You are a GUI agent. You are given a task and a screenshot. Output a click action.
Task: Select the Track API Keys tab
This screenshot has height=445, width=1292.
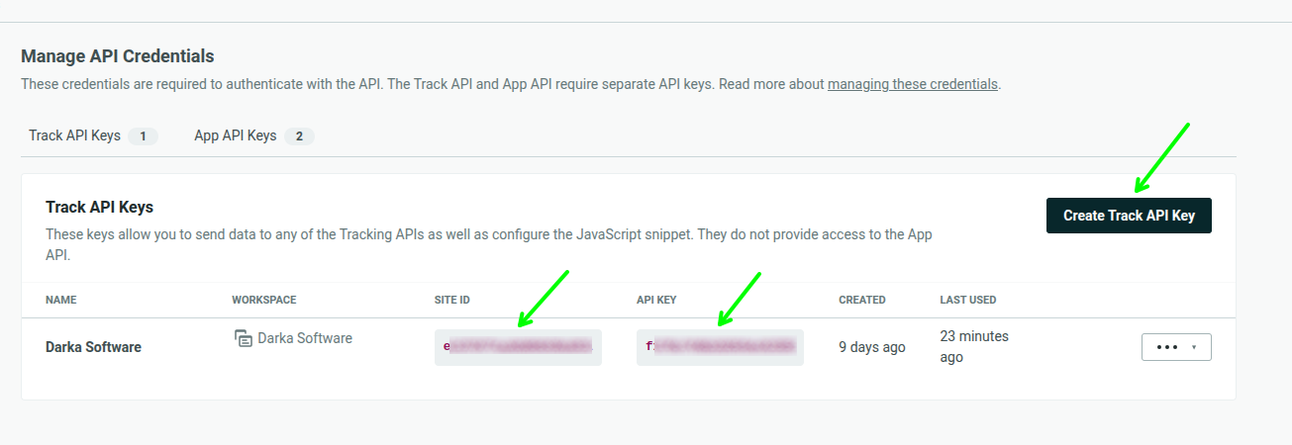click(74, 135)
